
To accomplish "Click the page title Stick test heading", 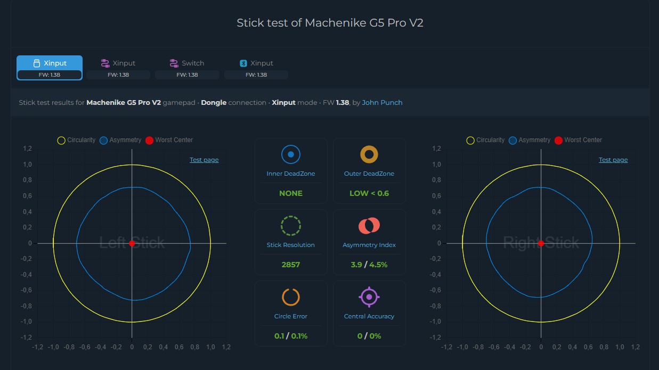I will 330,23.
